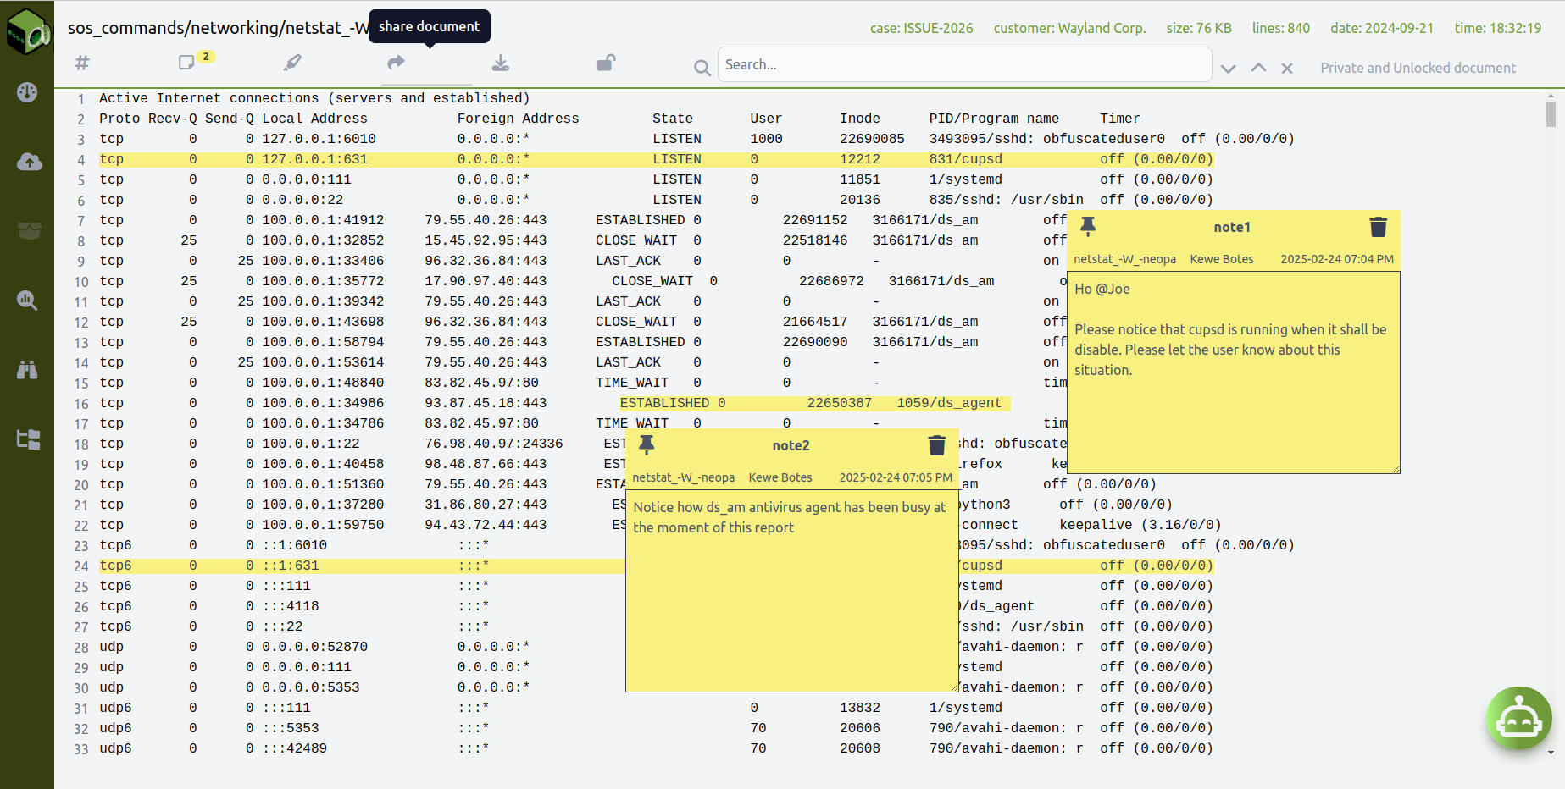Click the note1 timestamp 07:04 PM

click(1337, 259)
